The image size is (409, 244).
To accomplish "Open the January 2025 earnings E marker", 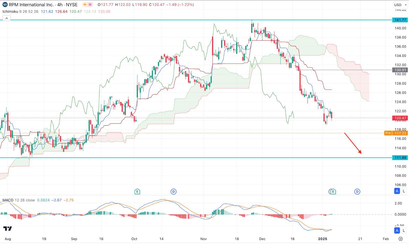I will 333,192.
